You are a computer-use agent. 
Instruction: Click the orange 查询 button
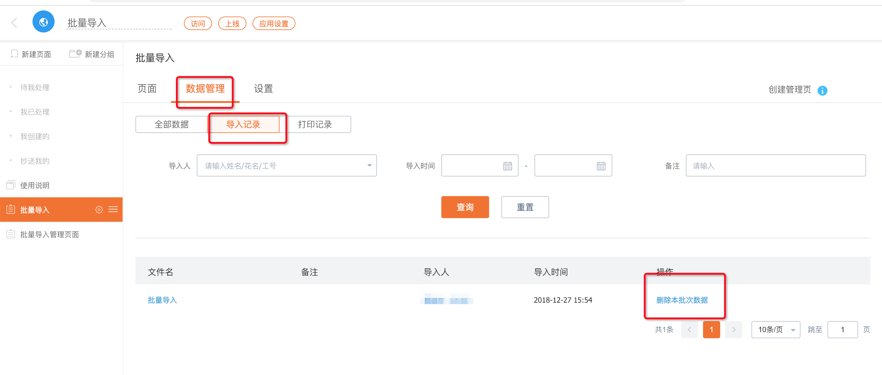(465, 207)
